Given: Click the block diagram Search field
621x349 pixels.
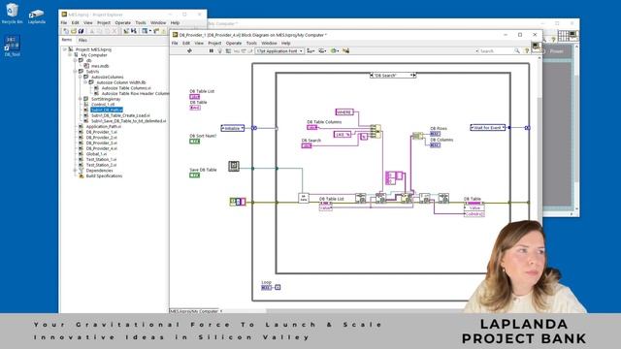Looking at the screenshot, I should (x=496, y=51).
